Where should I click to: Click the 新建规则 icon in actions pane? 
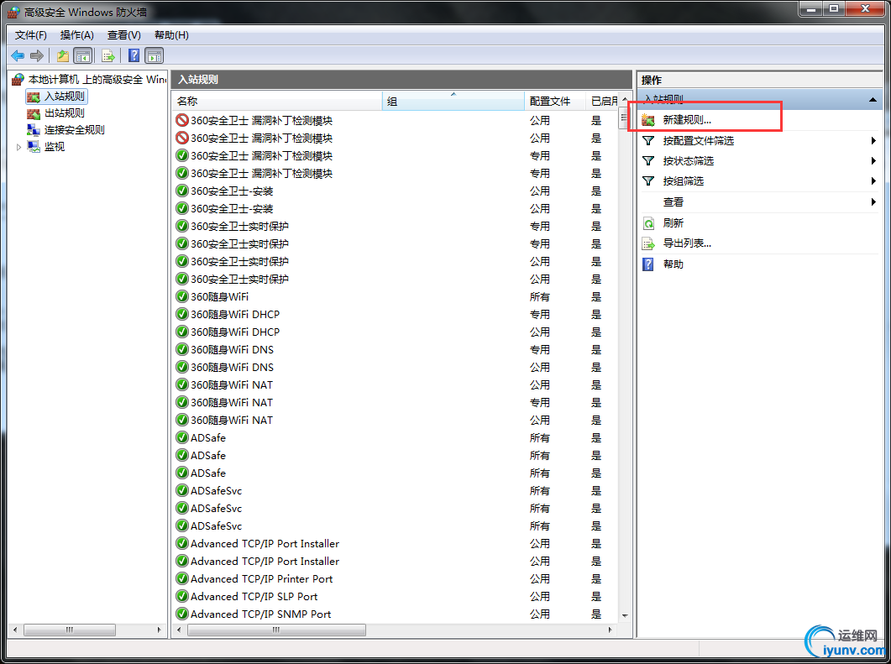(x=648, y=120)
